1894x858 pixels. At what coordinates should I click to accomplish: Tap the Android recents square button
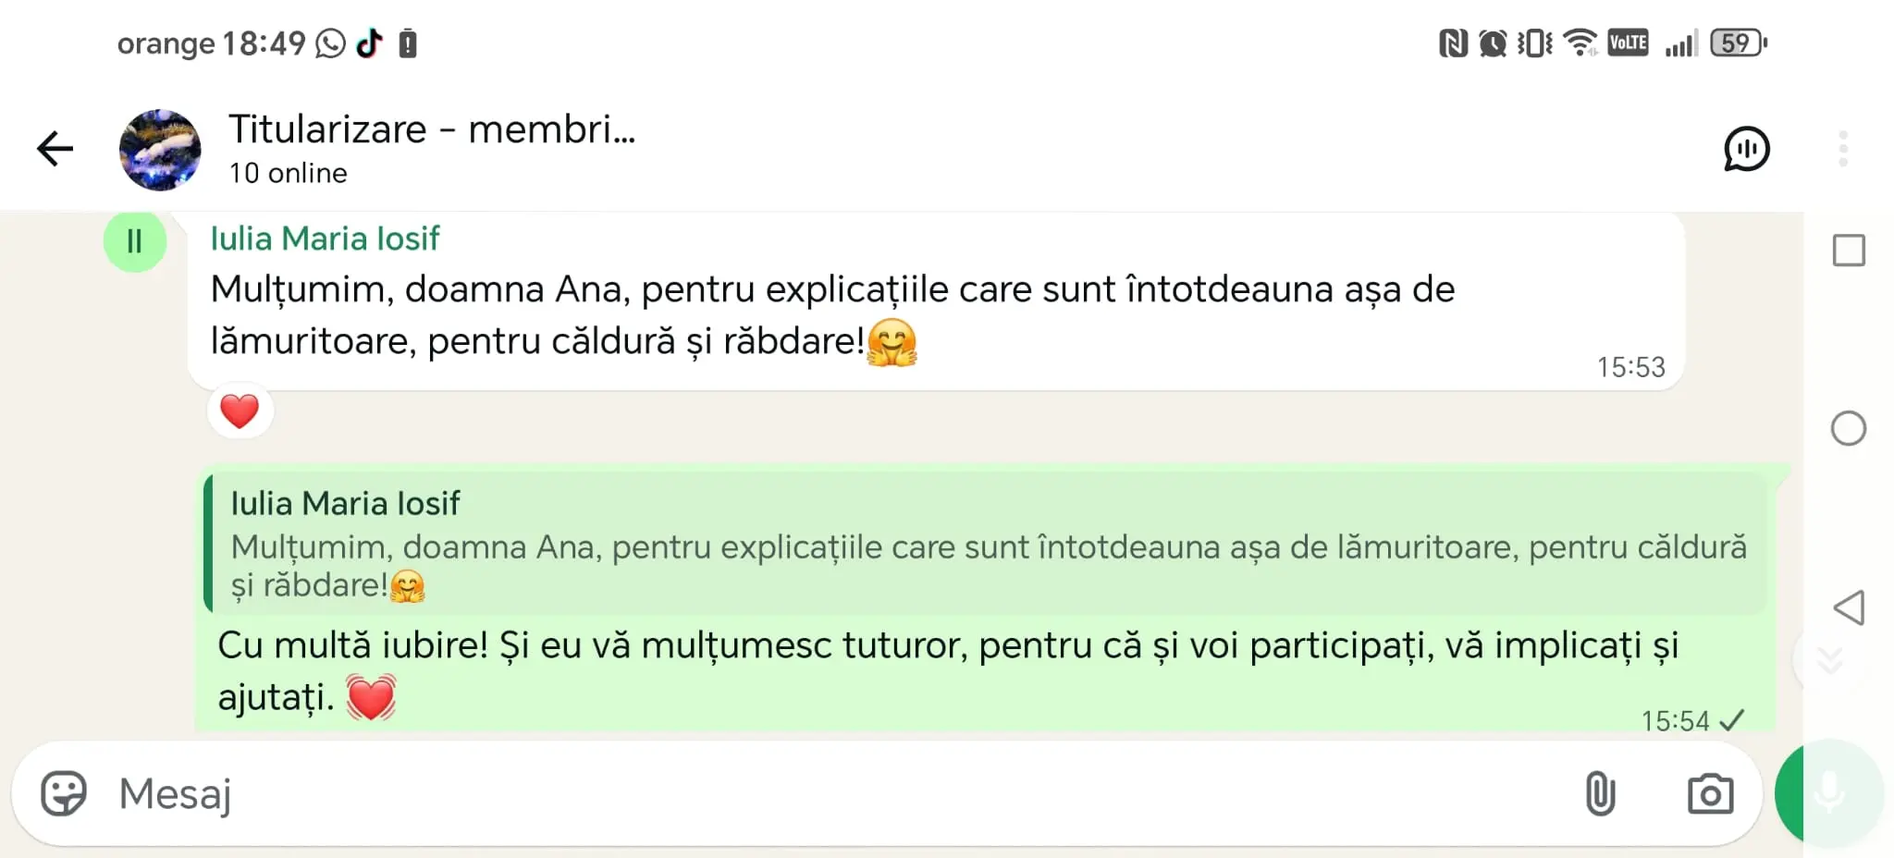[x=1849, y=251]
